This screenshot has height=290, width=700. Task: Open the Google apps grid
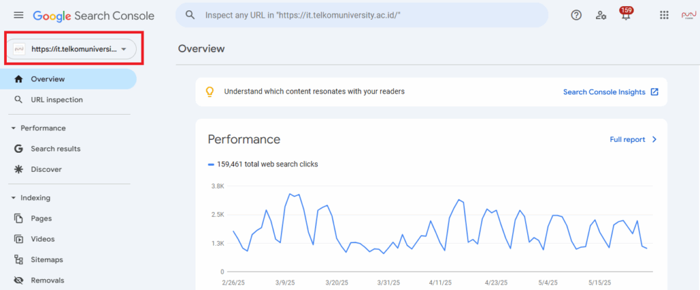tap(664, 15)
